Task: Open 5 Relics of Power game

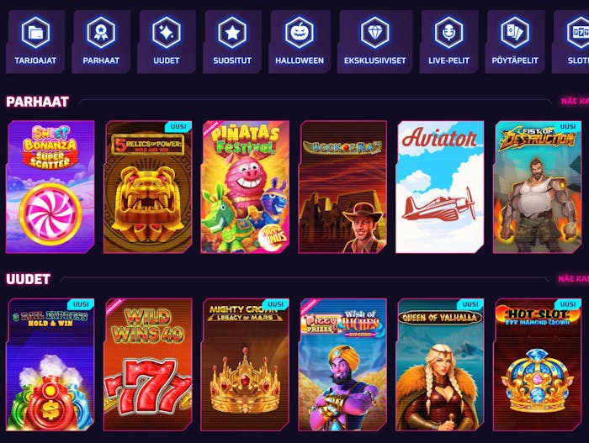Action: click(x=147, y=187)
